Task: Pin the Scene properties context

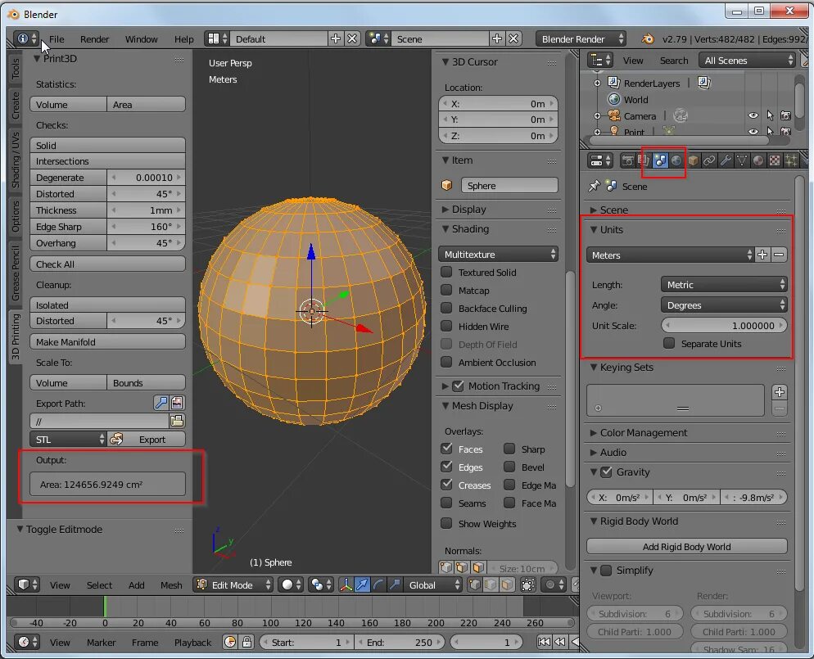Action: (x=594, y=187)
